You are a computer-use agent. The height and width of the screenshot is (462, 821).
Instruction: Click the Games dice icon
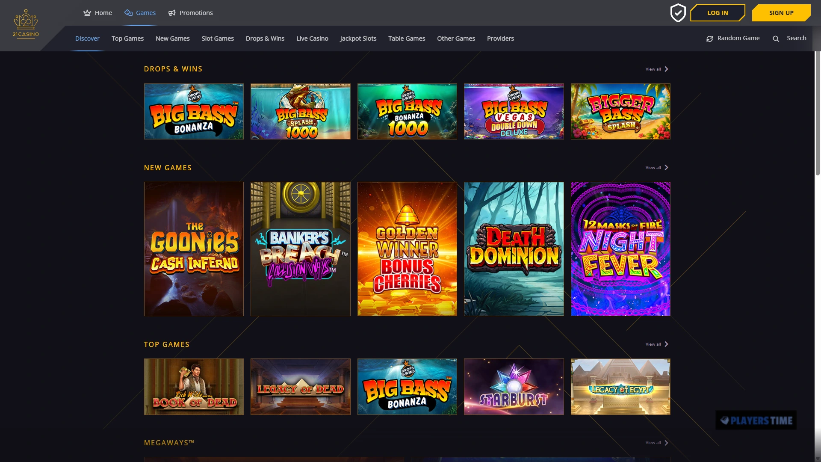(128, 13)
